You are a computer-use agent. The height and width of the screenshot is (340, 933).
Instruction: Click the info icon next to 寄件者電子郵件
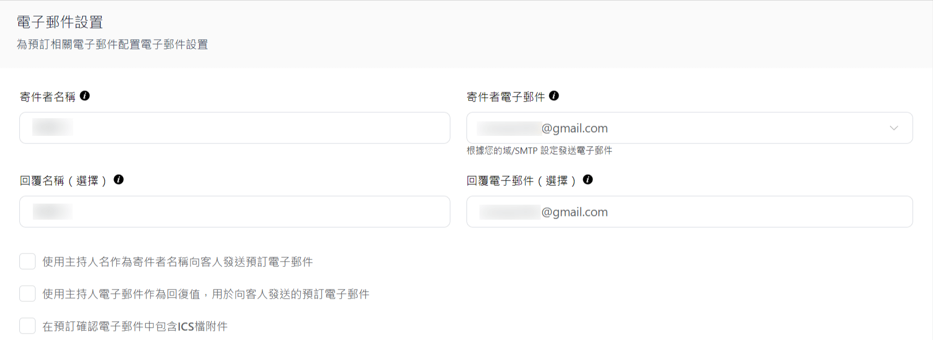coord(554,96)
